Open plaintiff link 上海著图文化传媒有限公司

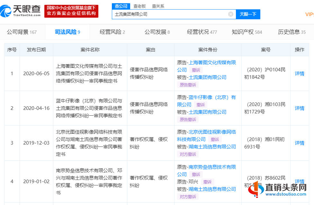[x=206, y=66]
